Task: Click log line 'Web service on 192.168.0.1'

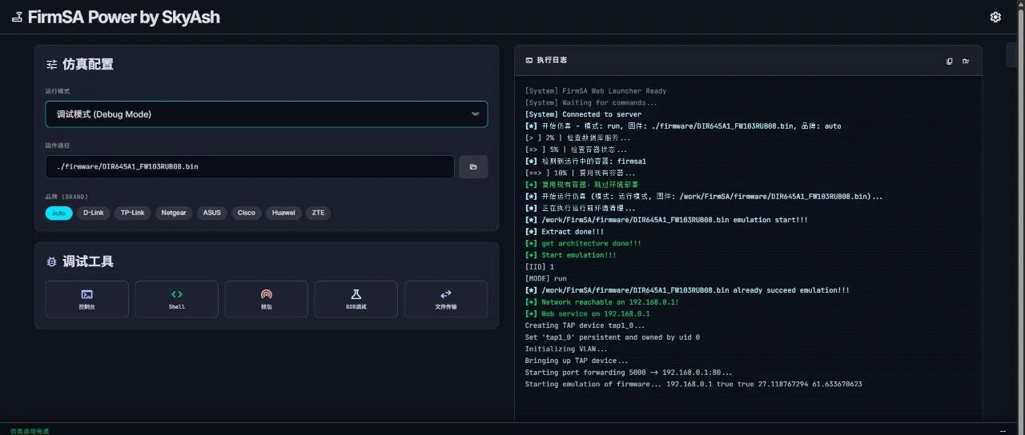Action: (588, 313)
